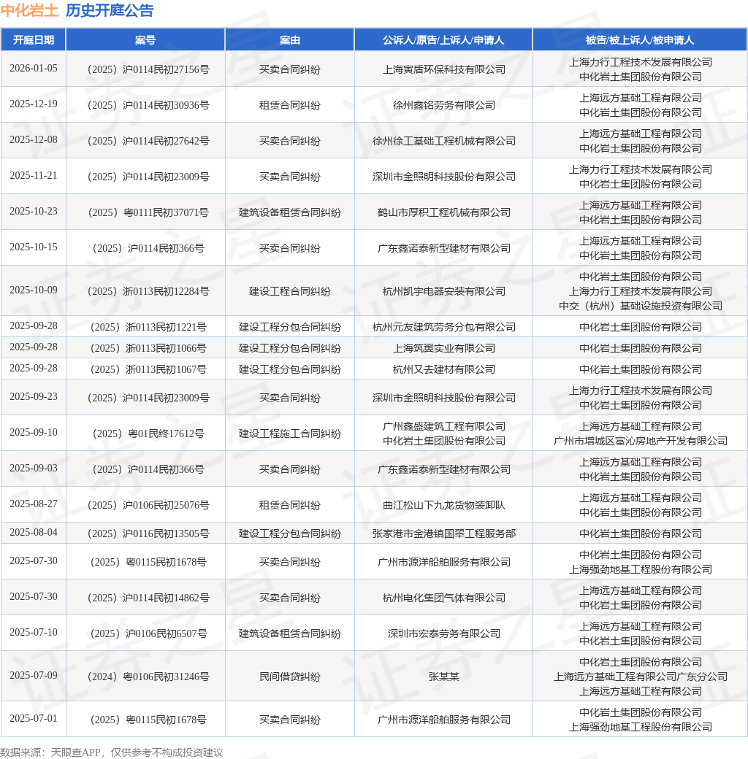
Task: Click case number 沪0106民初25076号
Action: (148, 506)
